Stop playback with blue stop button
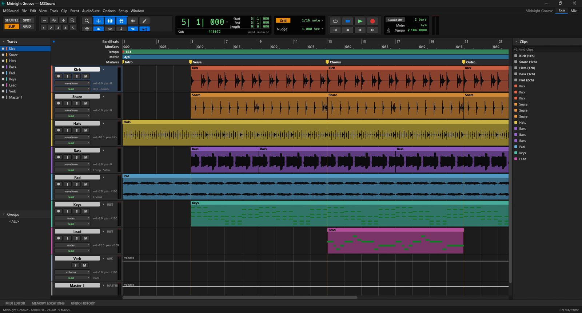 [x=347, y=21]
